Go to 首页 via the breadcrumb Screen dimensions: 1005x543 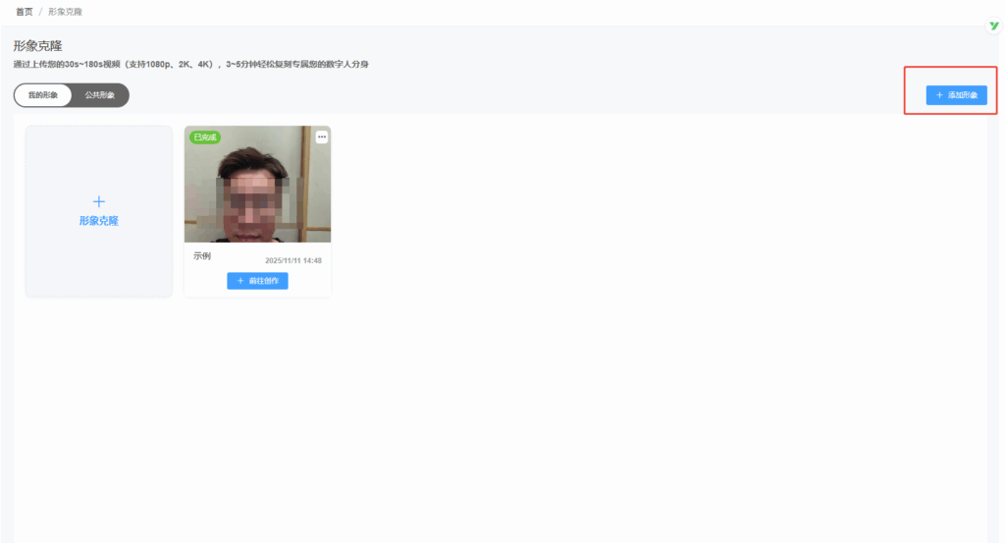[x=24, y=12]
